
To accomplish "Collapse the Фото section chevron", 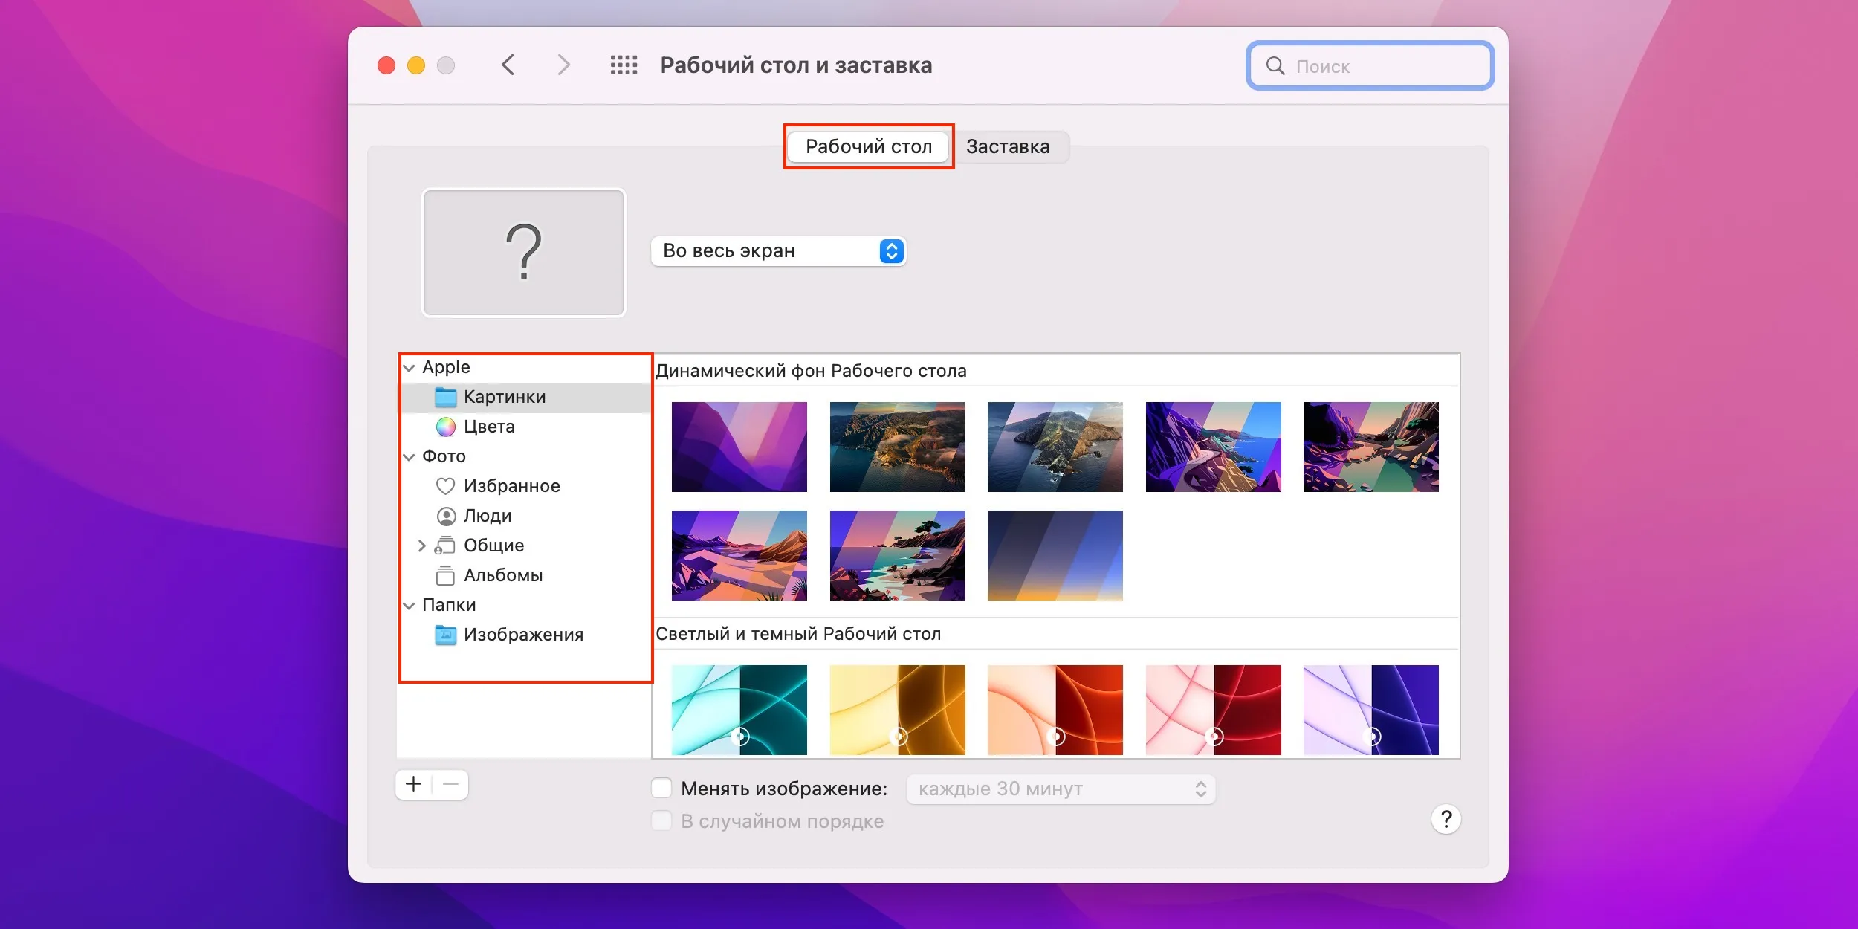I will 409,457.
